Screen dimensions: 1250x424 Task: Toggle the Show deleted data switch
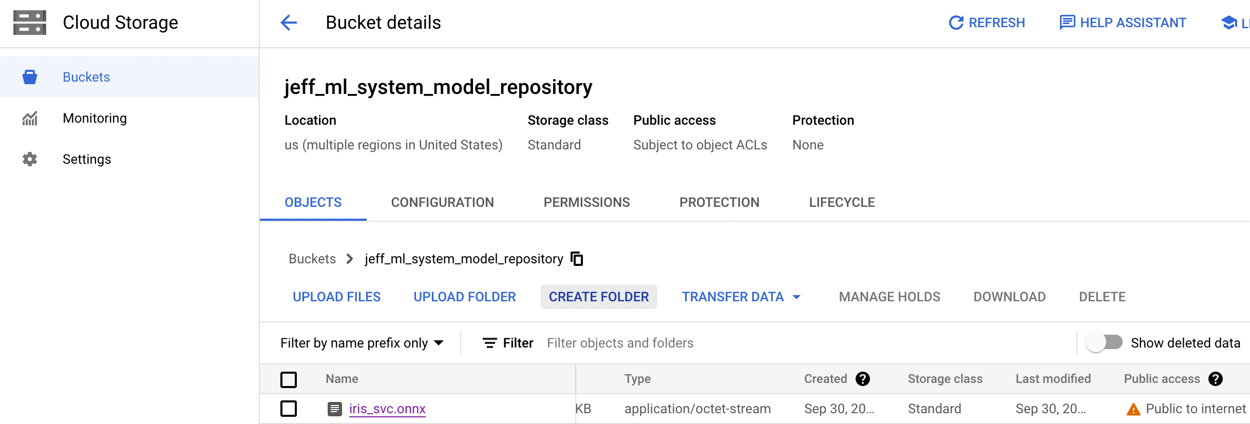tap(1105, 342)
